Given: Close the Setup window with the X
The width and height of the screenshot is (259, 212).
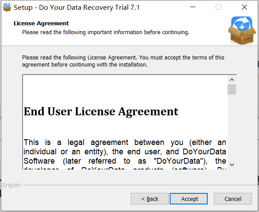Looking at the screenshot, I should coord(244,7).
